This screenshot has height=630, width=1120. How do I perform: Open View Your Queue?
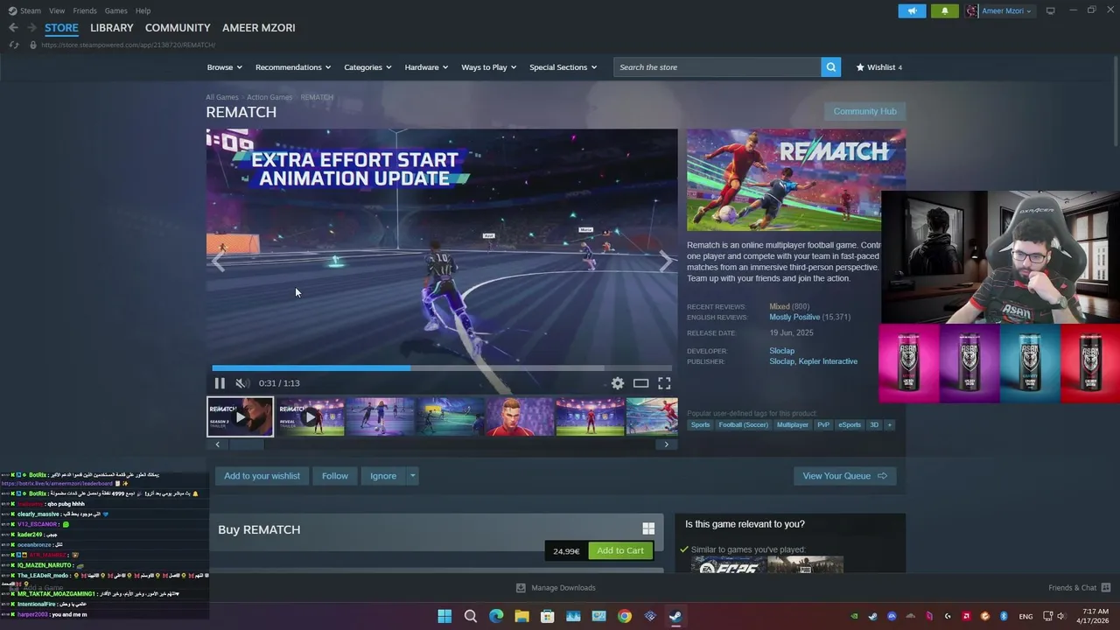(x=844, y=476)
